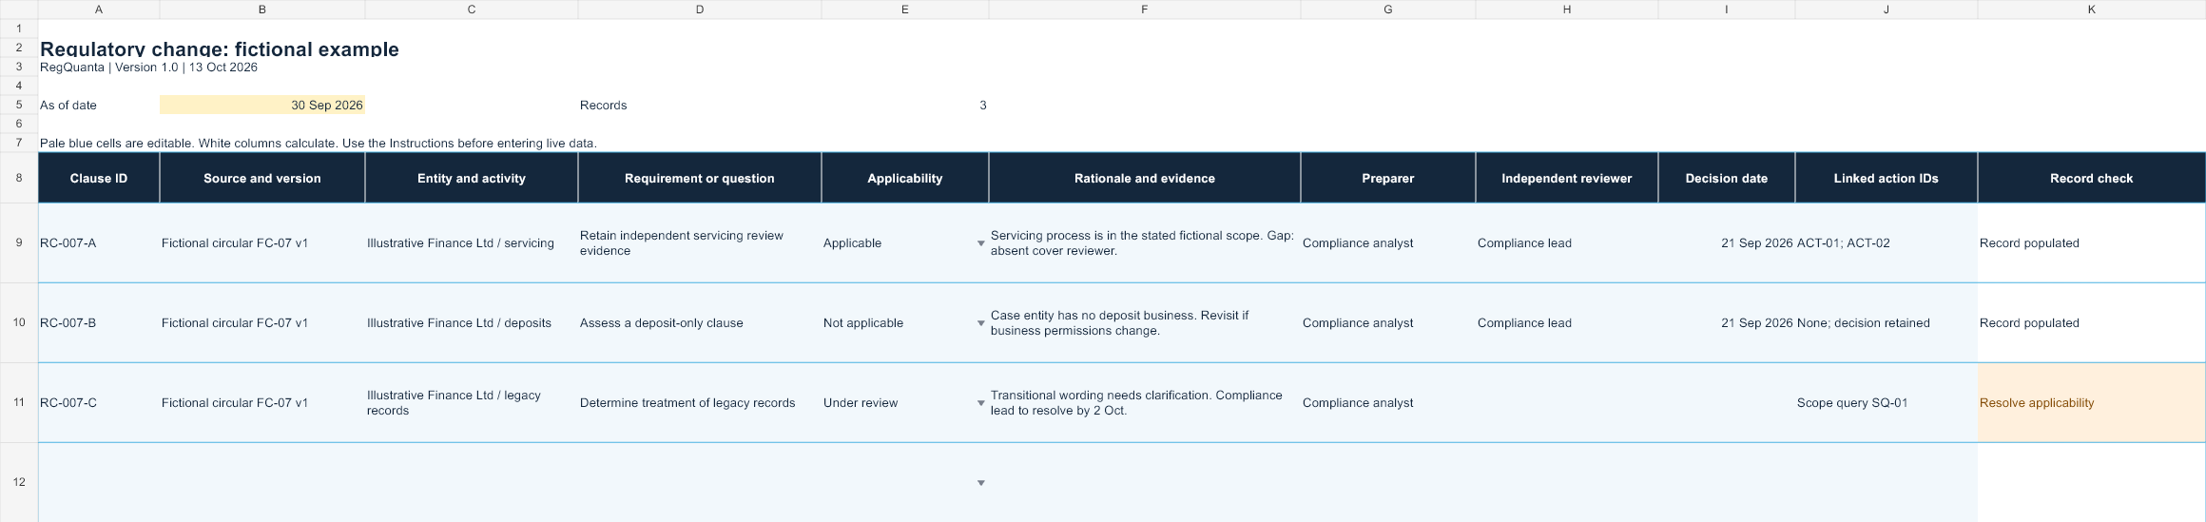
Task: Click the Entity and activity header cell
Action: (472, 178)
